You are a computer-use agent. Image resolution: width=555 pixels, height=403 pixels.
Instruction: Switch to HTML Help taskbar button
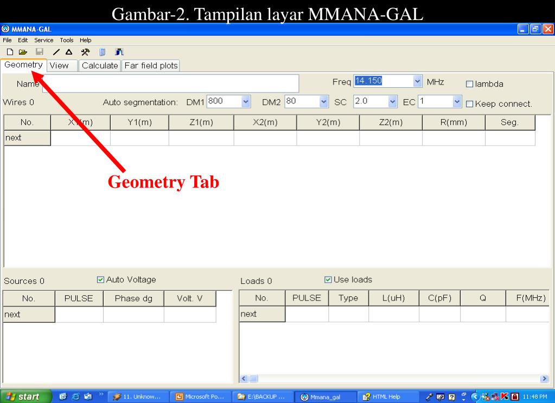point(387,396)
